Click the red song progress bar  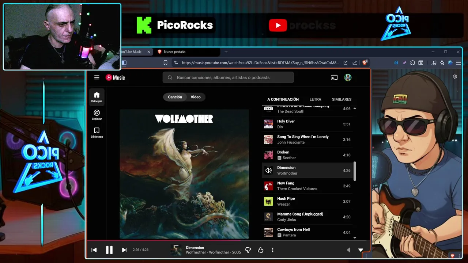pos(163,240)
